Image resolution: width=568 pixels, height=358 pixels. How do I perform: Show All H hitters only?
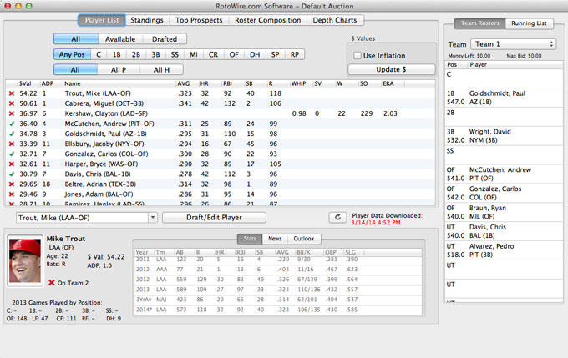tap(161, 69)
